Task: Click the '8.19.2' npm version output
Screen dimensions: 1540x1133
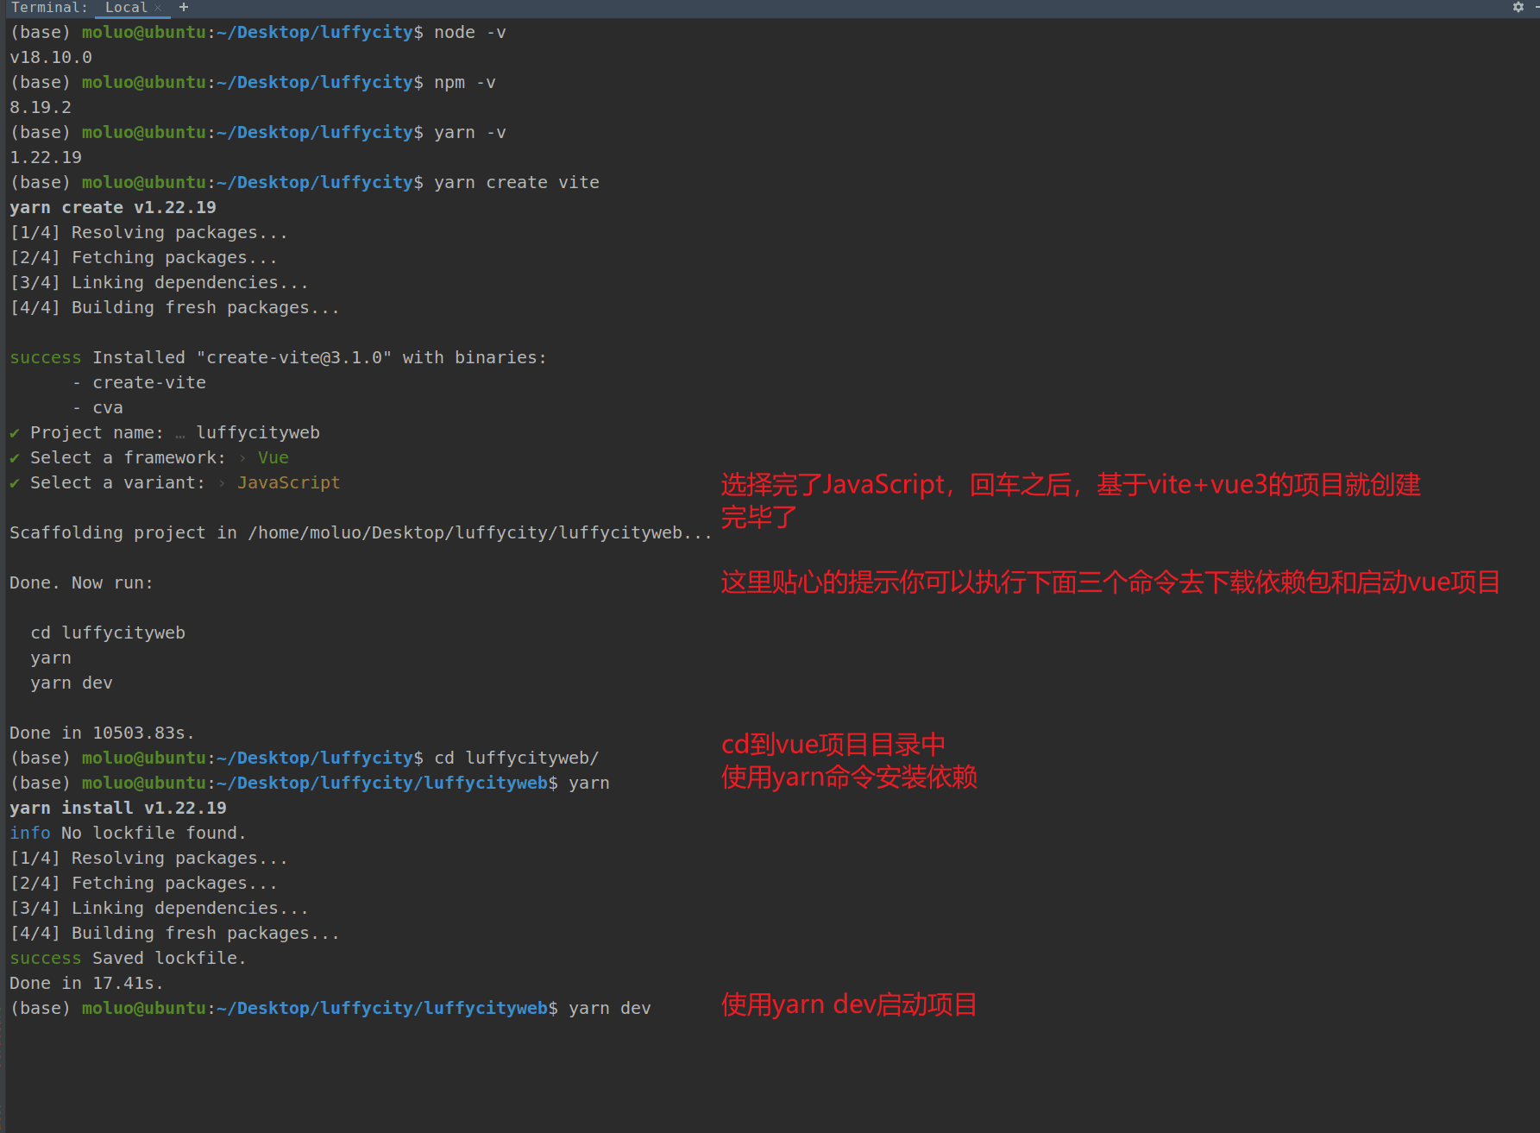Action: point(41,107)
